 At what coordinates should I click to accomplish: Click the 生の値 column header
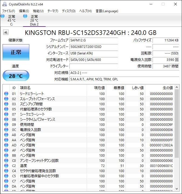tap(160, 88)
